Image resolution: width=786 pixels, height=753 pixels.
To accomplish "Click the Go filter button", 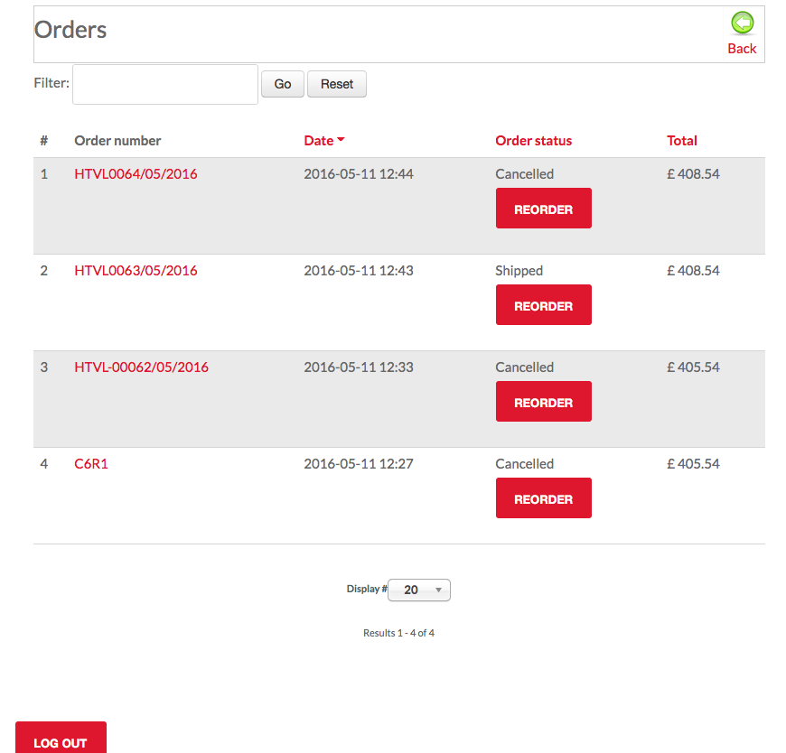I will tap(283, 84).
